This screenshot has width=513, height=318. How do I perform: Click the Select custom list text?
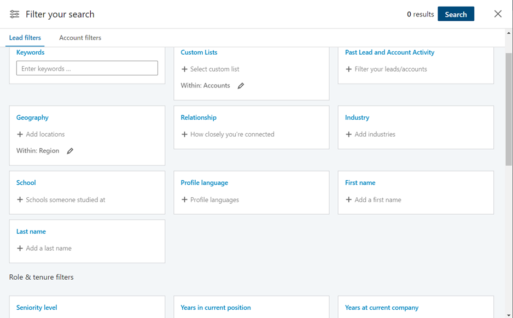(214, 69)
